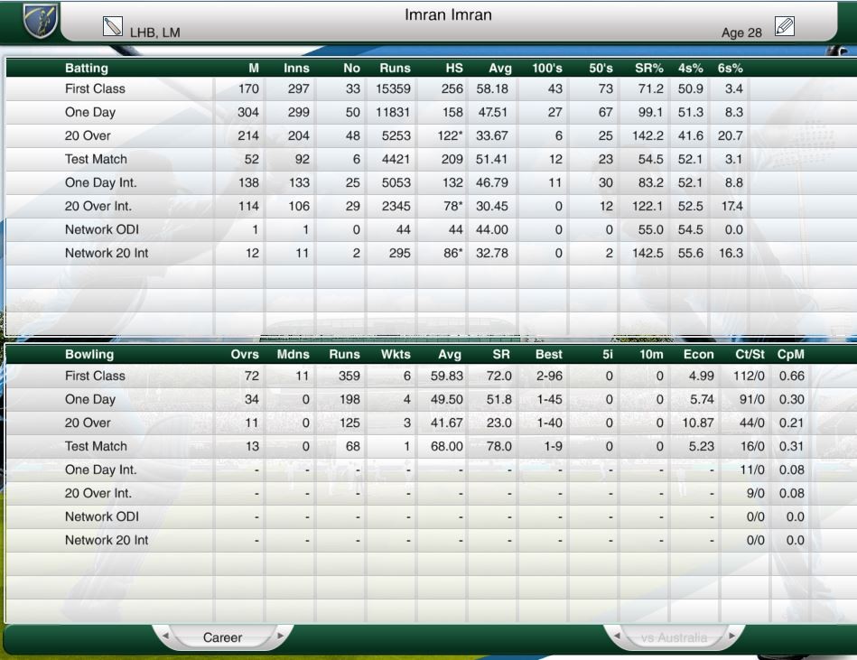Click the Mdns column header
The height and width of the screenshot is (660, 857).
click(293, 354)
